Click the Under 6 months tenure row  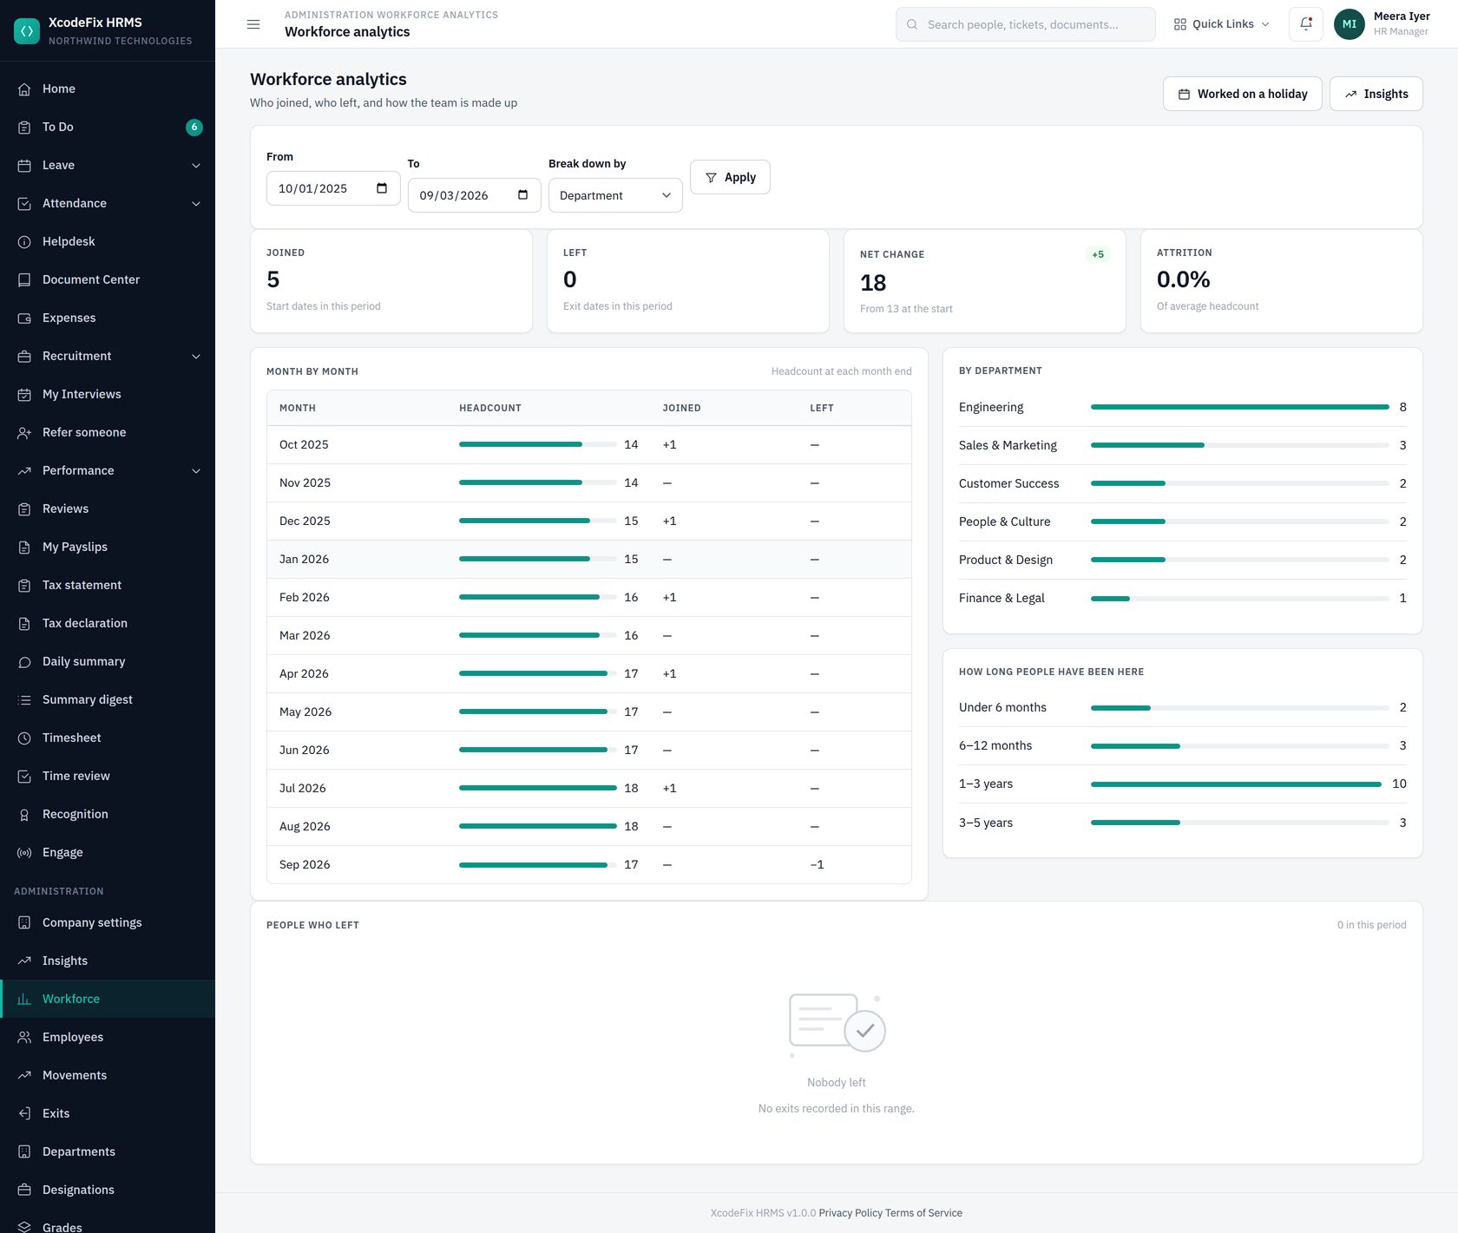[x=1182, y=707]
